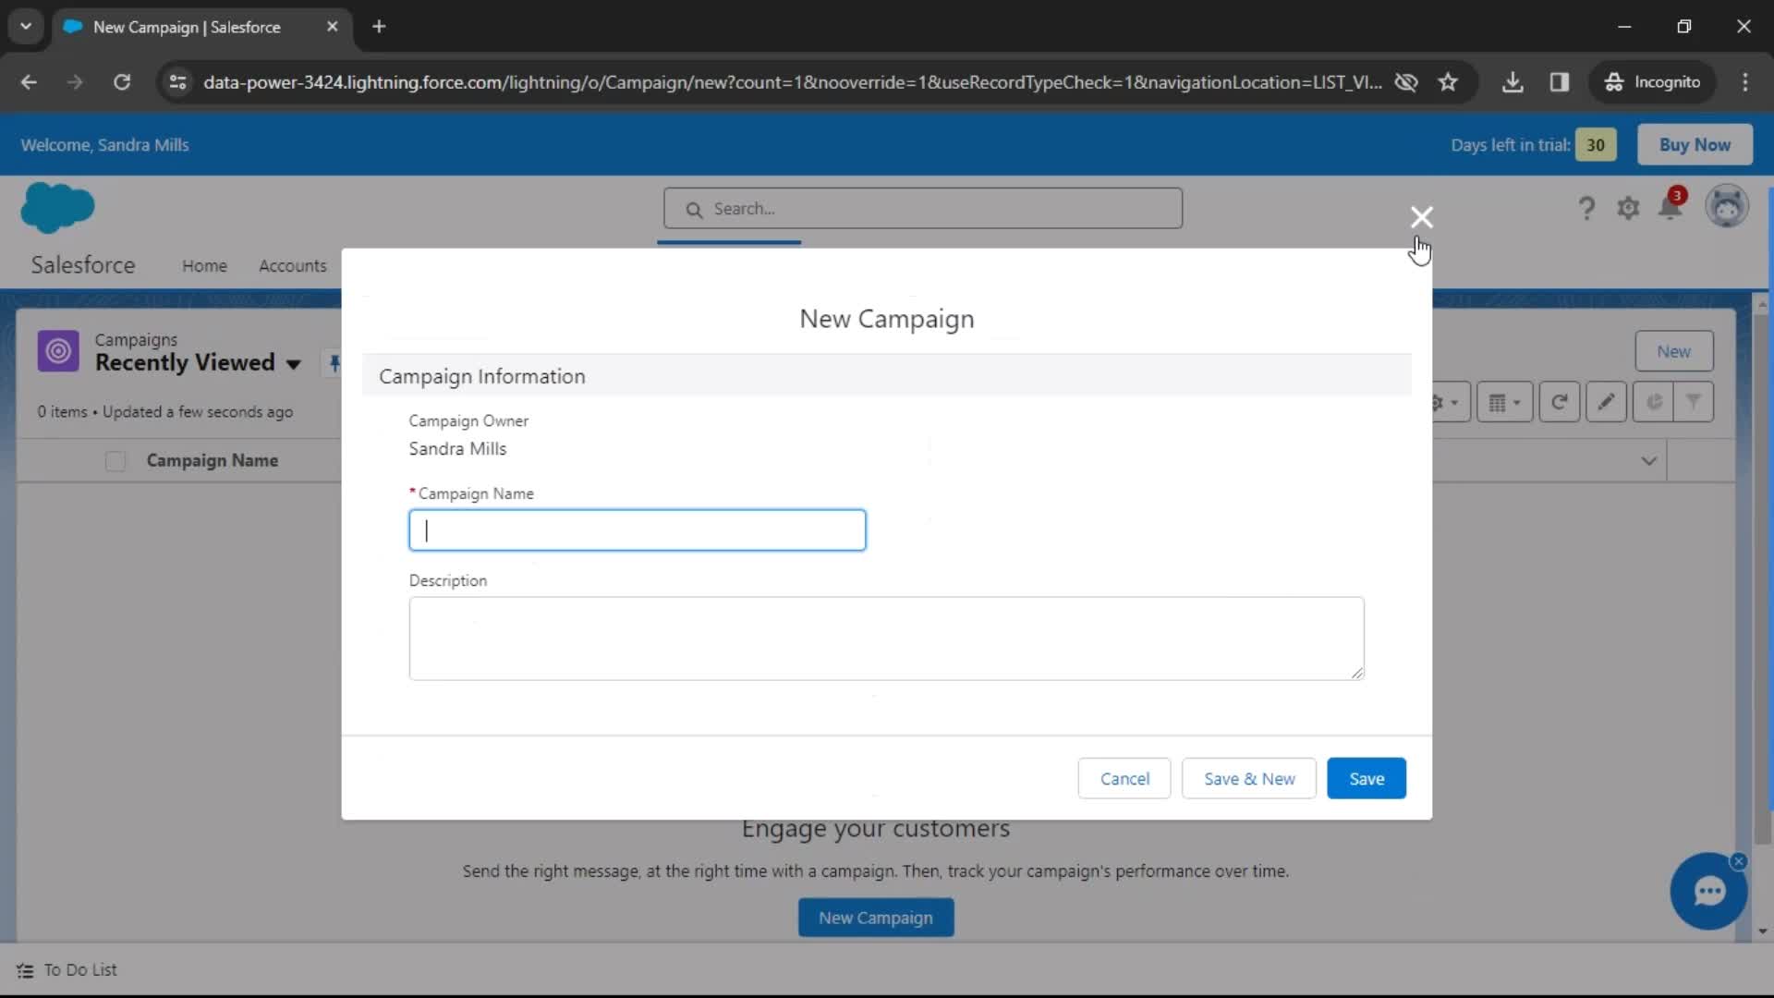Click the 30 days trial badge
Viewport: 1774px width, 998px height.
pos(1596,145)
